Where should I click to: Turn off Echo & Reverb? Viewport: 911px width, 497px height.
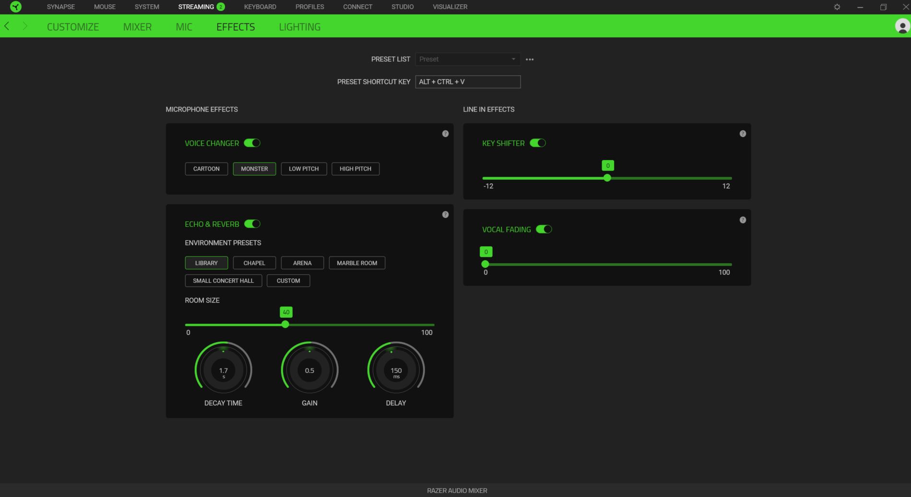pyautogui.click(x=252, y=224)
